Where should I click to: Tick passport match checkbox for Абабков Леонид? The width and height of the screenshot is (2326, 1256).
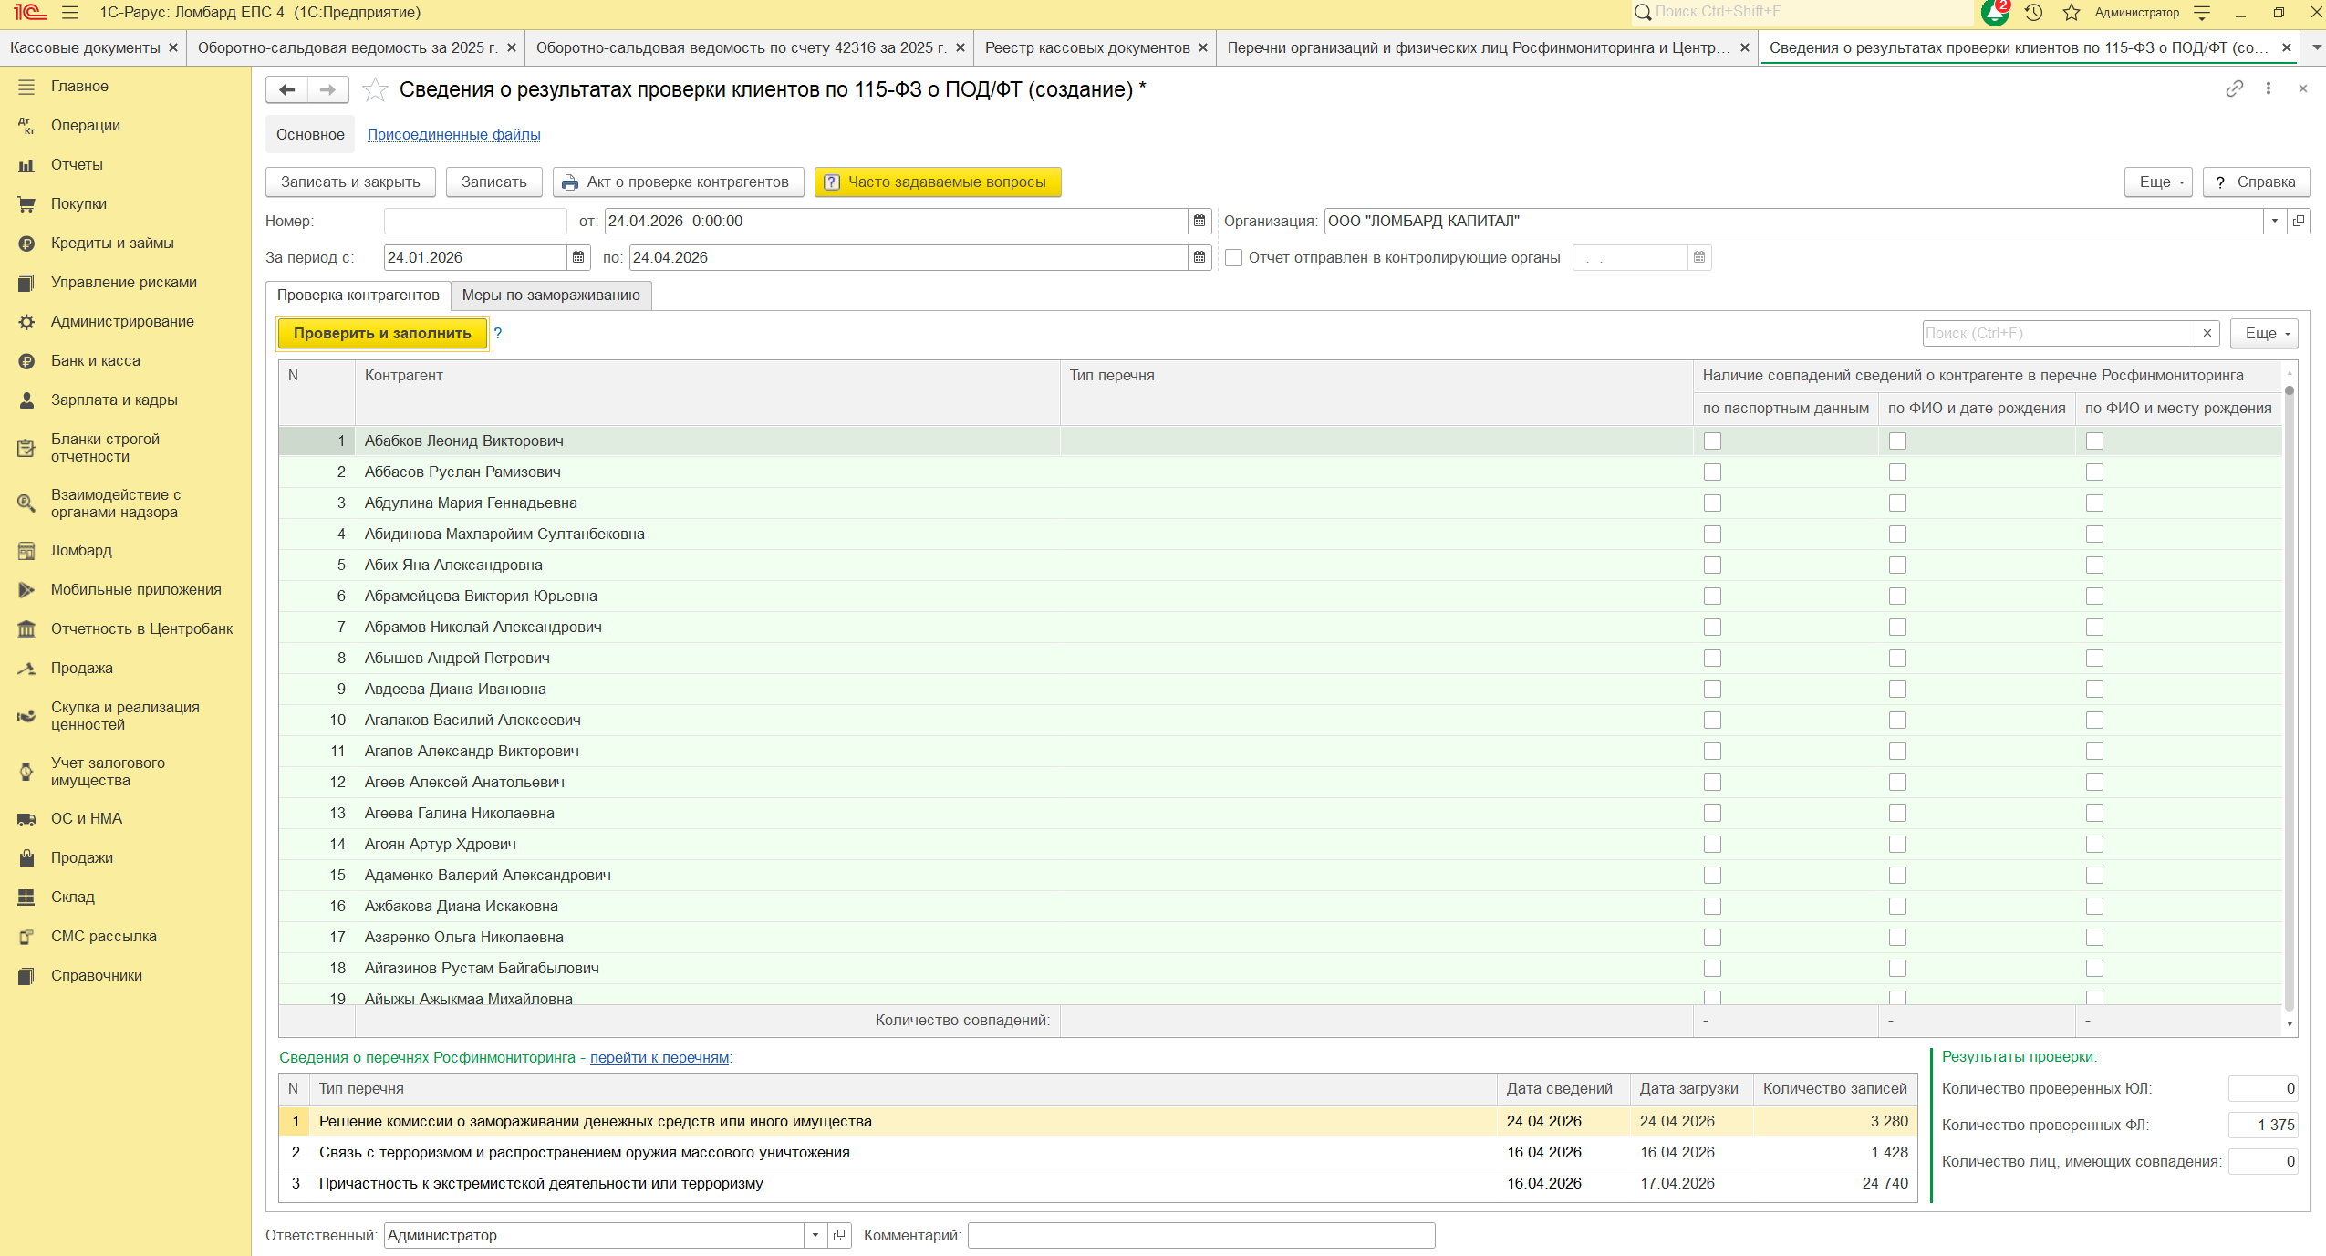click(1712, 441)
